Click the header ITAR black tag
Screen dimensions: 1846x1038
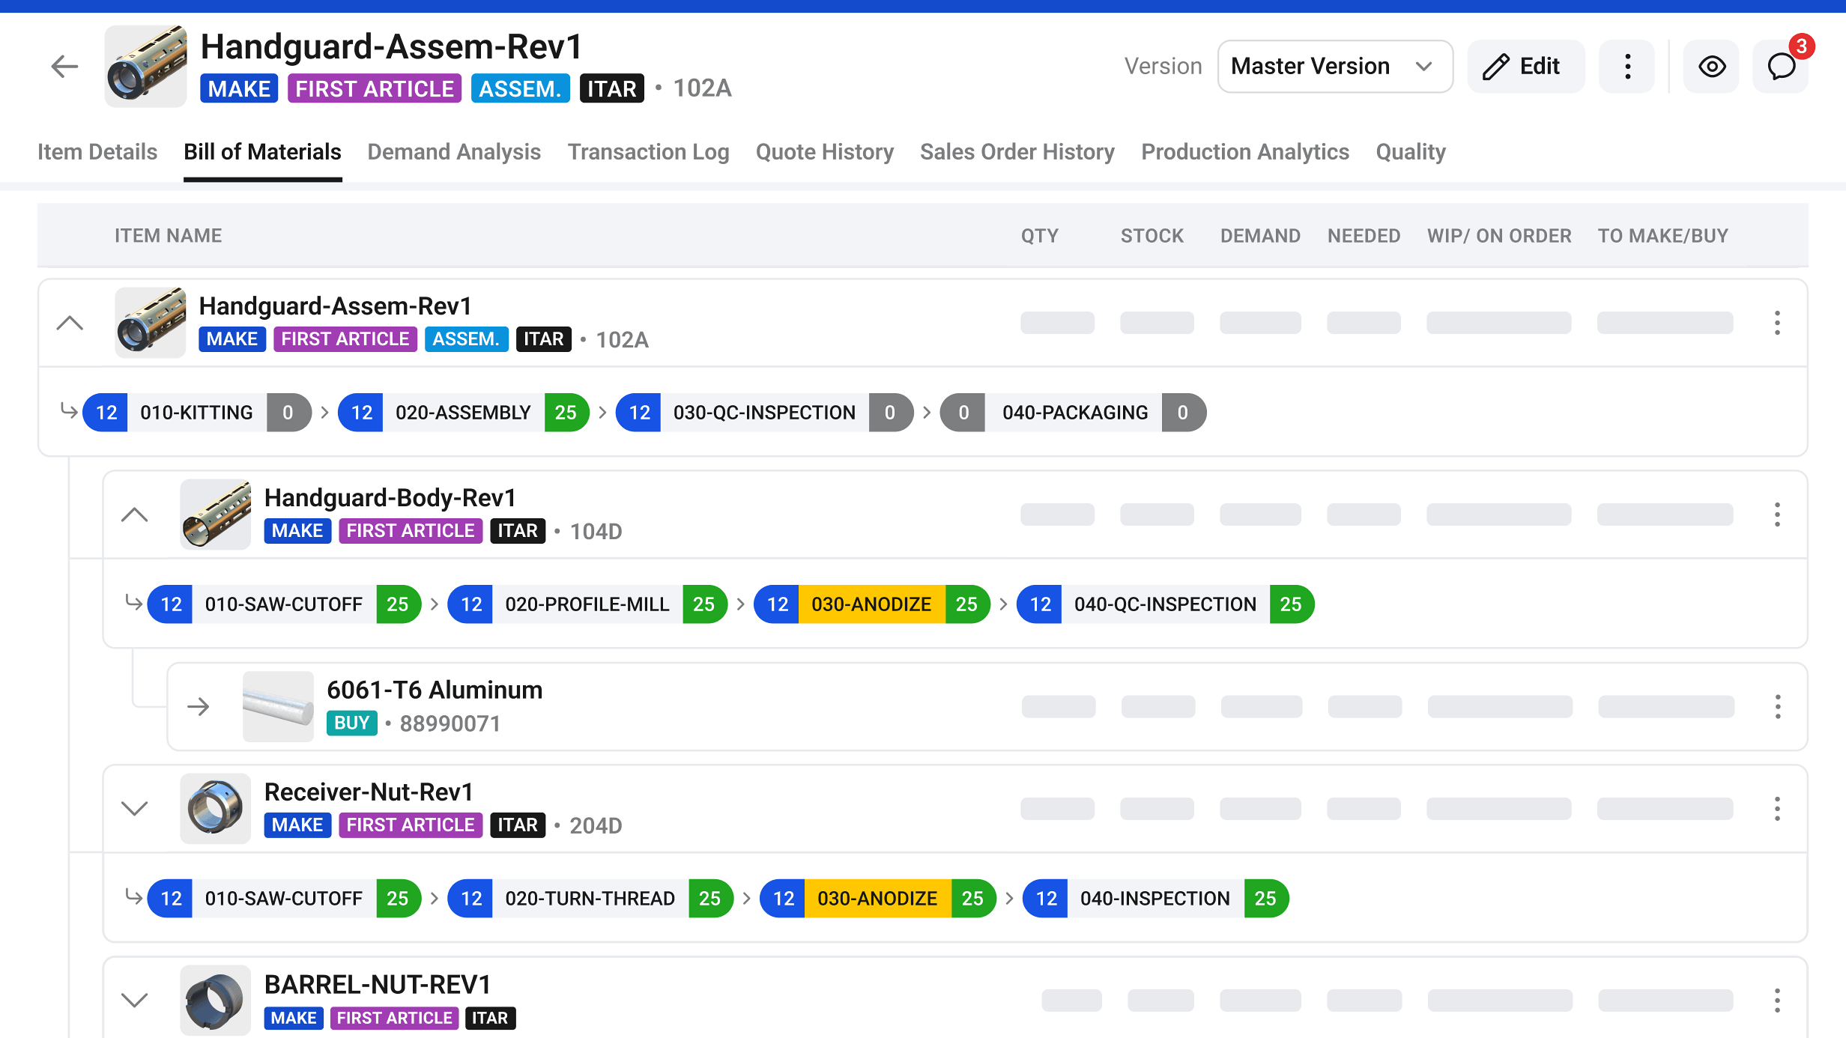612,88
